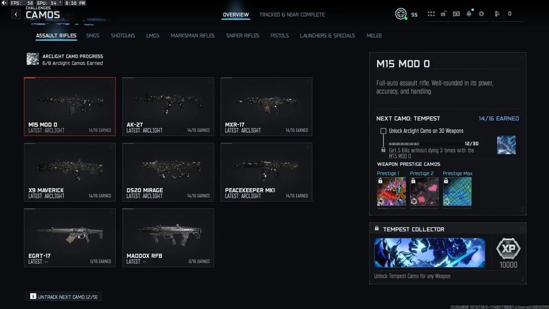
Task: Click the player rank emblem icon
Action: point(401,13)
